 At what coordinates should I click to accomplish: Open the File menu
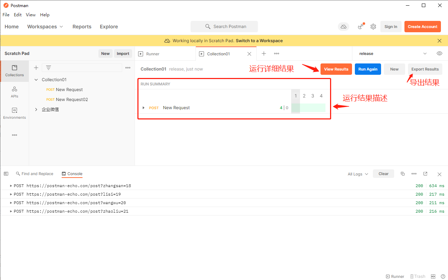(x=6, y=15)
